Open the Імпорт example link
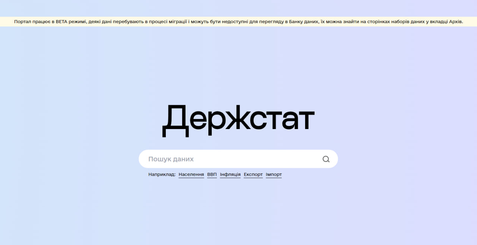 [274, 175]
